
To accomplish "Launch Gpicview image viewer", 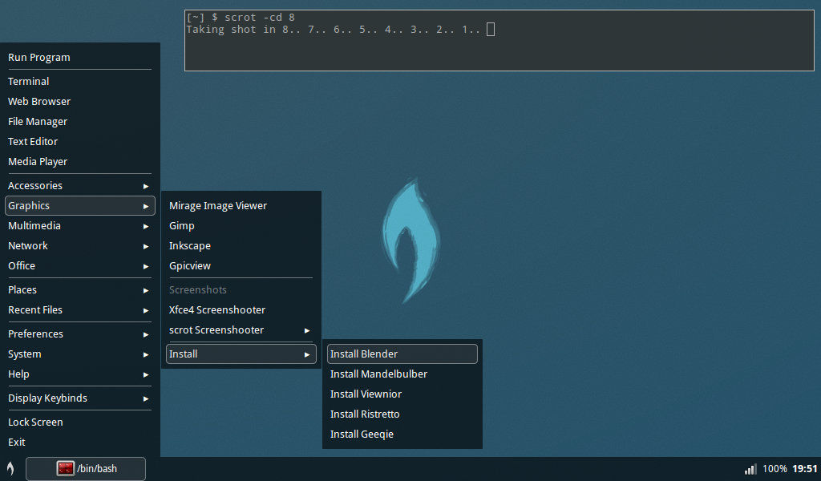I will pos(241,266).
